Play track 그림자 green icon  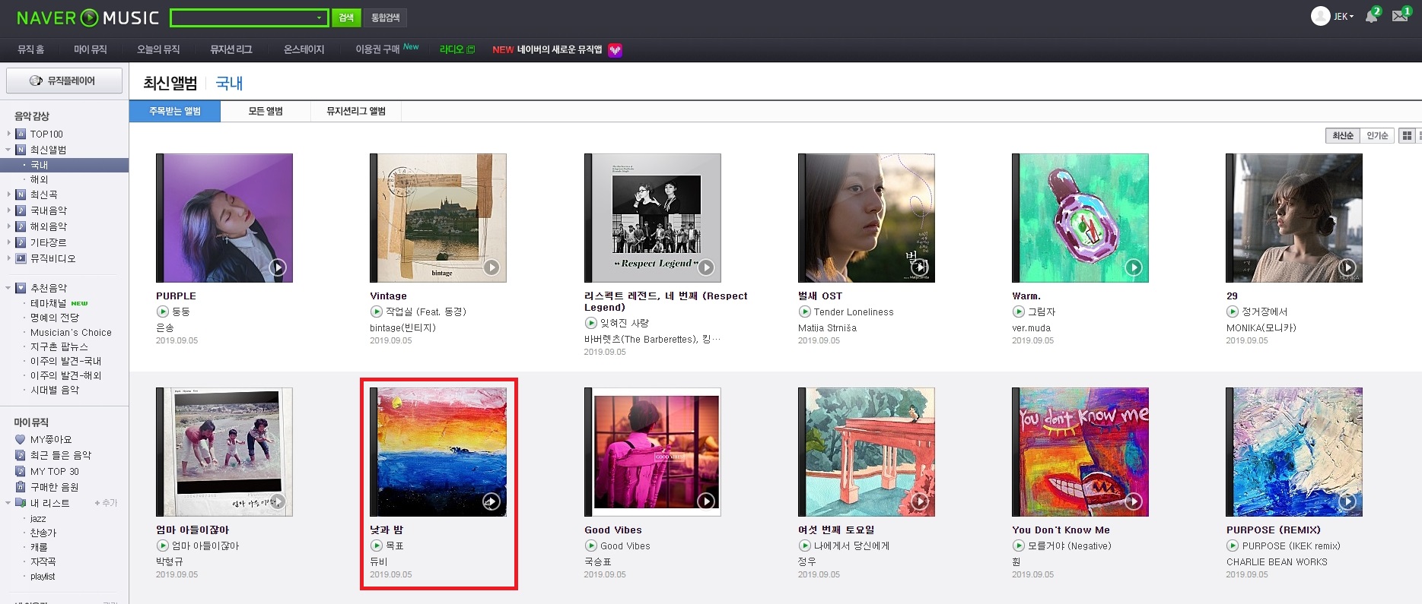(1018, 311)
